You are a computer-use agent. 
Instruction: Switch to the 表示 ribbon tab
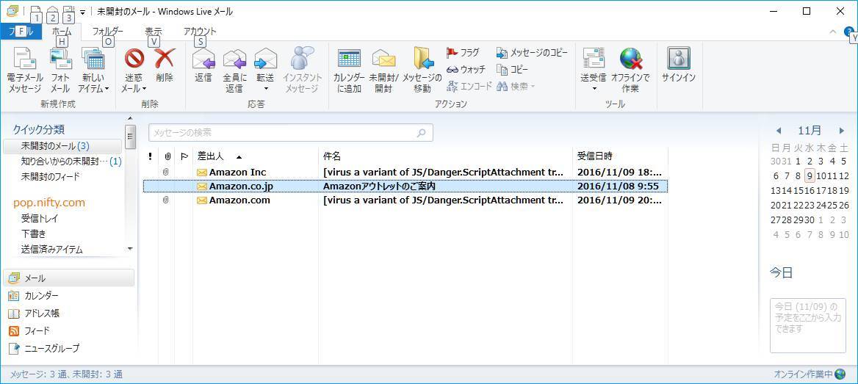point(154,32)
